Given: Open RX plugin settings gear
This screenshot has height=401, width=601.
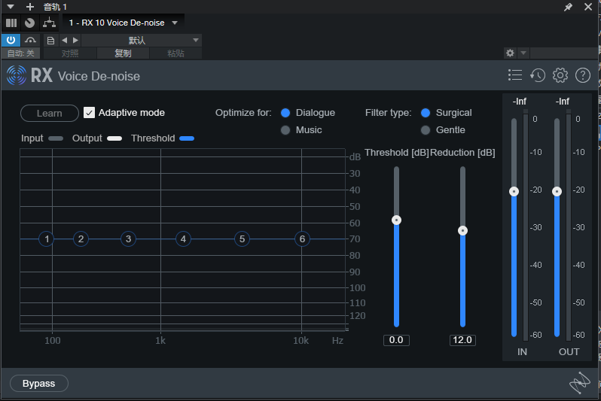Looking at the screenshot, I should click(x=560, y=75).
